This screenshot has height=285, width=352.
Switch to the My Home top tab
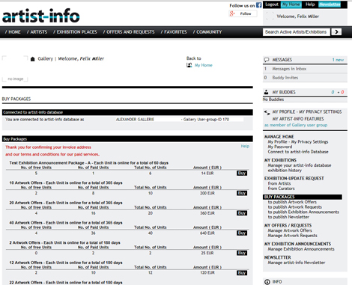coord(291,4)
